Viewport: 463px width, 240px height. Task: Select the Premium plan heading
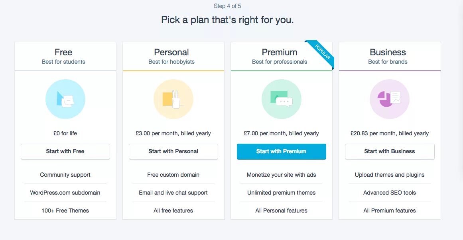point(280,52)
